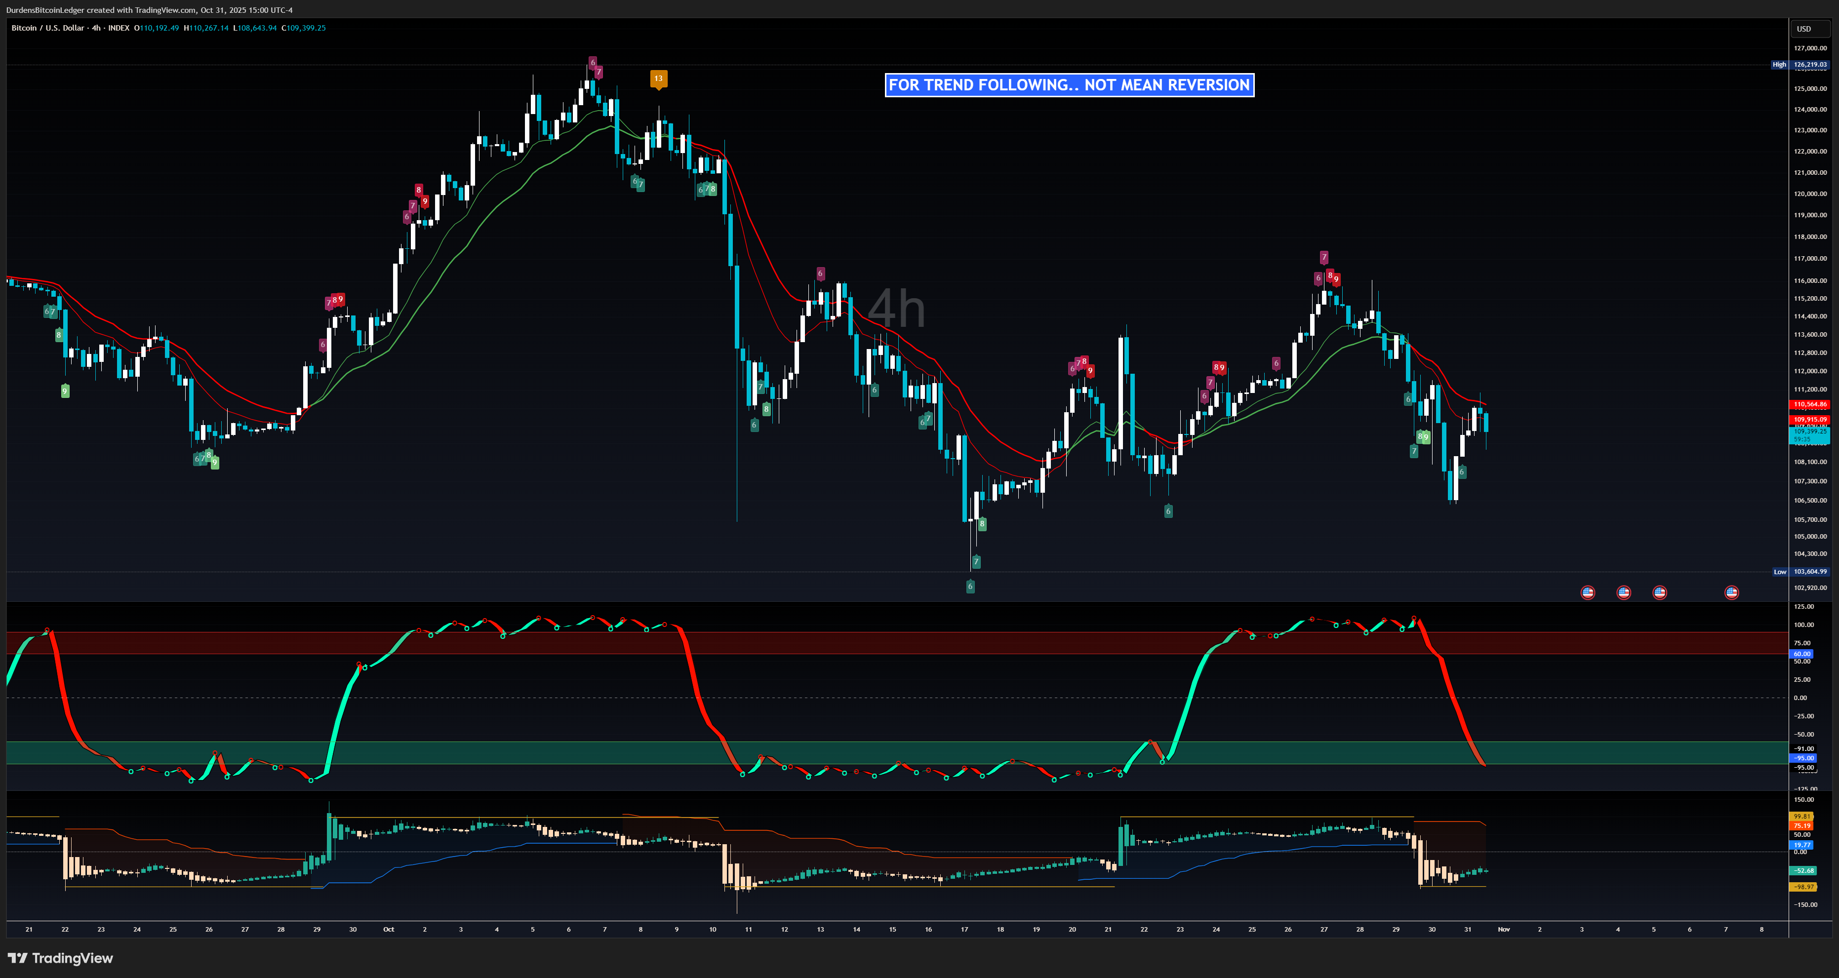Viewport: 1839px width, 978px height.
Task: Click the High 126,219.03 price label
Action: (1810, 64)
